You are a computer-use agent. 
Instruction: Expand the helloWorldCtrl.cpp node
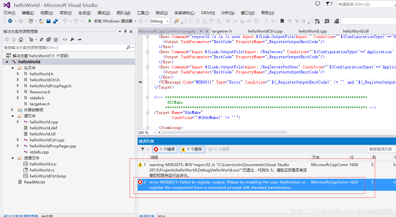18,140
